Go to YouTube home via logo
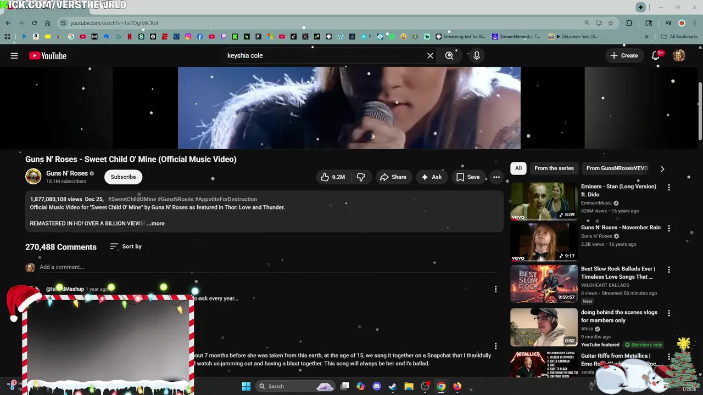 pyautogui.click(x=48, y=55)
